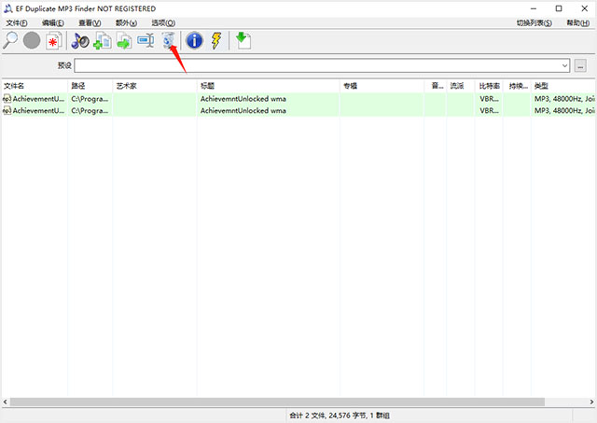Open the 选项 menu
The width and height of the screenshot is (597, 423).
162,22
